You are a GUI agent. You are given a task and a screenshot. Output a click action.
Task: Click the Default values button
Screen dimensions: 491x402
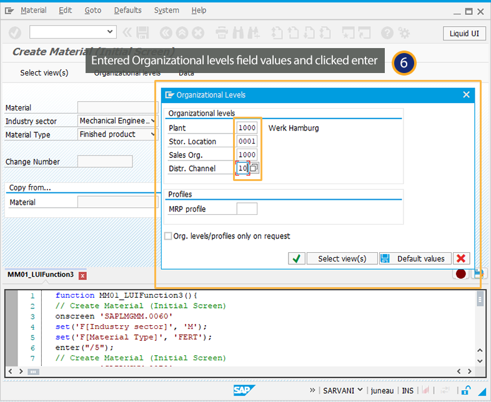415,258
